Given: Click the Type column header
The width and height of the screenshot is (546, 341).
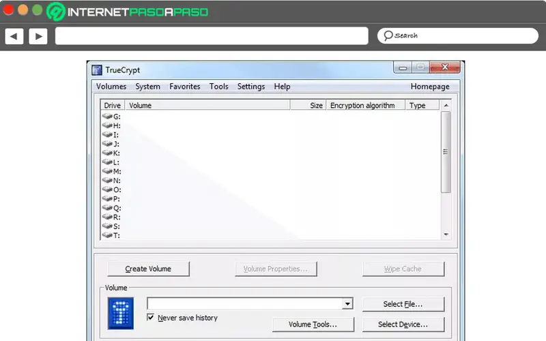Looking at the screenshot, I should click(x=422, y=105).
